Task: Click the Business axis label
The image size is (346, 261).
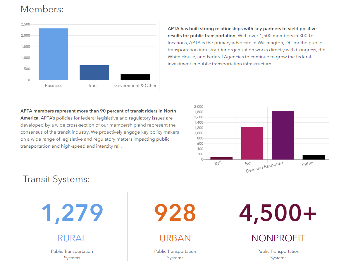Action: 54,86
